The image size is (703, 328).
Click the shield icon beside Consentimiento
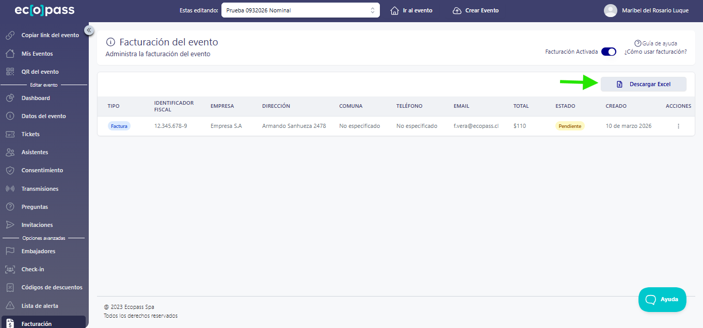tap(10, 170)
